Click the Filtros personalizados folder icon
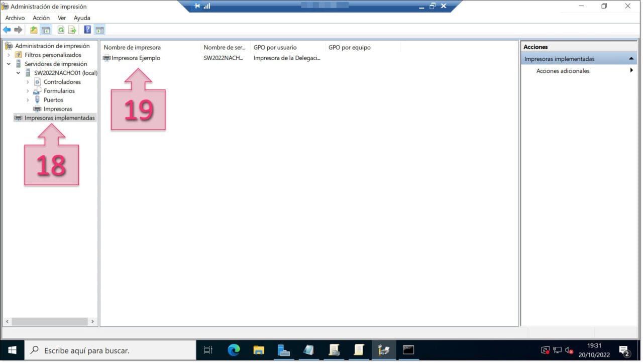 coord(19,55)
